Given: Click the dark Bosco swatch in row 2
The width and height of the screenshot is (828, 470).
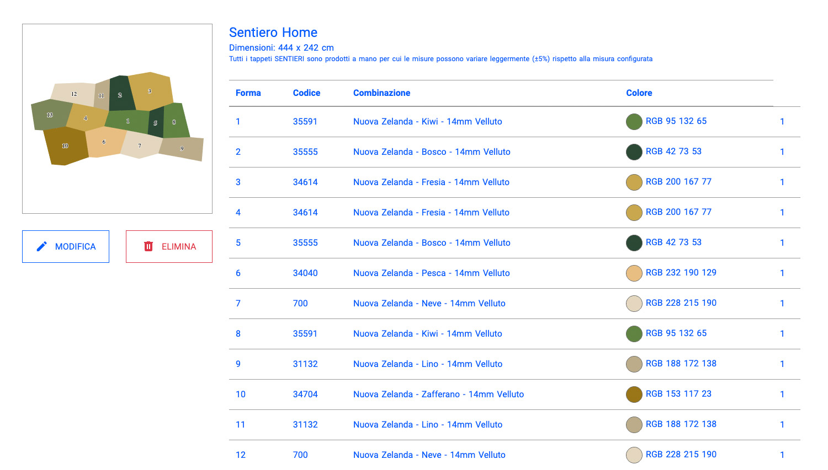Looking at the screenshot, I should pyautogui.click(x=634, y=152).
